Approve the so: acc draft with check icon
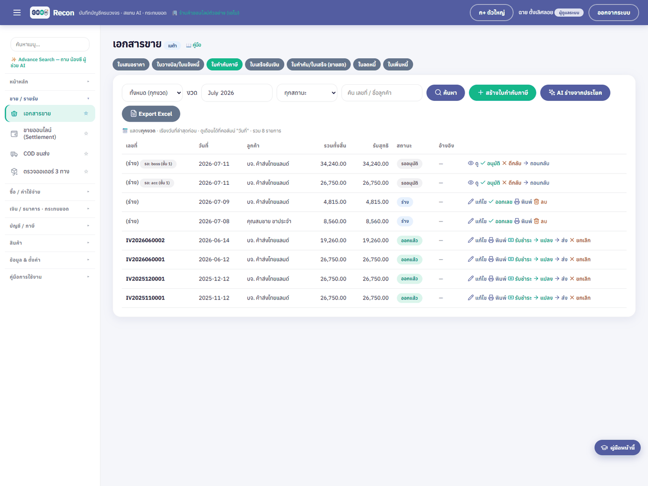The image size is (648, 486). tap(483, 183)
